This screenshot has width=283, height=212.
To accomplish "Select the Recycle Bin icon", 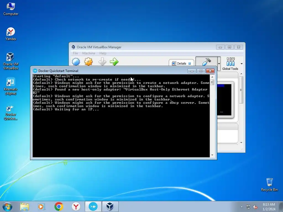I will tap(269, 185).
